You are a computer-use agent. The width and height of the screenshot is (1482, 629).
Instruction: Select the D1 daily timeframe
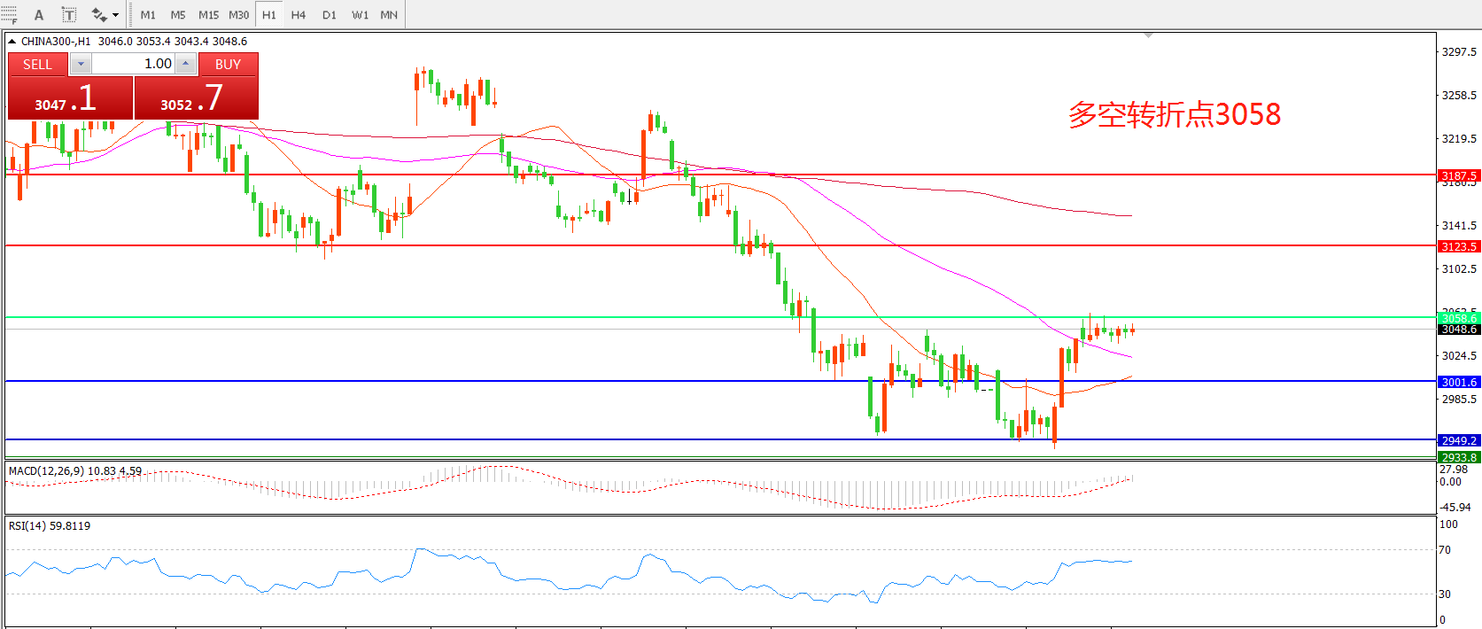pyautogui.click(x=330, y=15)
